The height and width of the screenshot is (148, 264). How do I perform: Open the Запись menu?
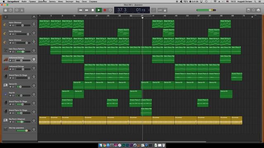(x=52, y=2)
